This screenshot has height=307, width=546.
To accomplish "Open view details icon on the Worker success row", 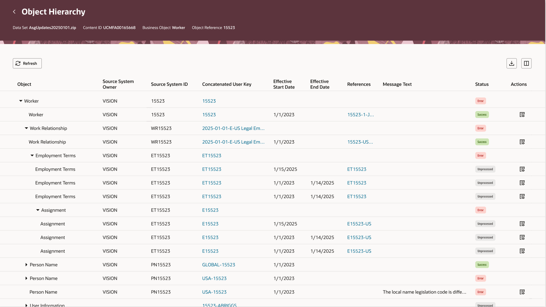I will (522, 114).
